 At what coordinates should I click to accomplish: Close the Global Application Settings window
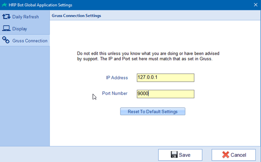[256, 5]
